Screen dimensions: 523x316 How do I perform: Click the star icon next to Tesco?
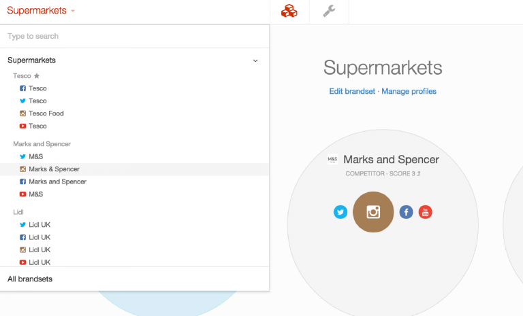pos(37,76)
